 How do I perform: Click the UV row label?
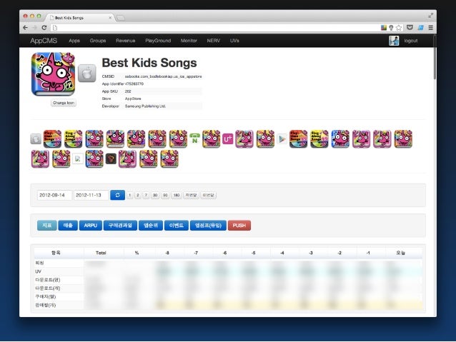[38, 271]
